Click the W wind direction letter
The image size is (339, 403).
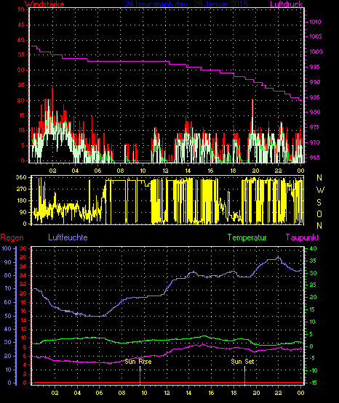[320, 190]
